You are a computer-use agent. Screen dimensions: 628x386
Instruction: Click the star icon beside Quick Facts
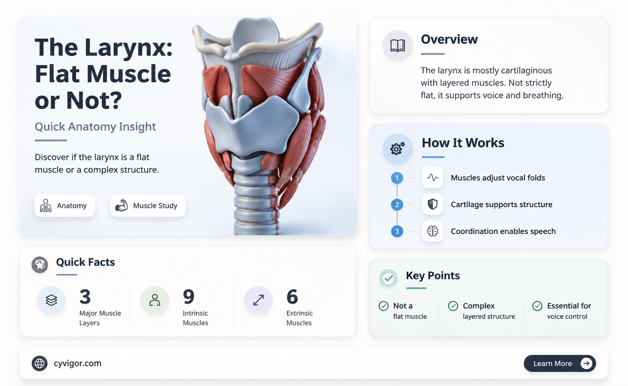coord(40,265)
